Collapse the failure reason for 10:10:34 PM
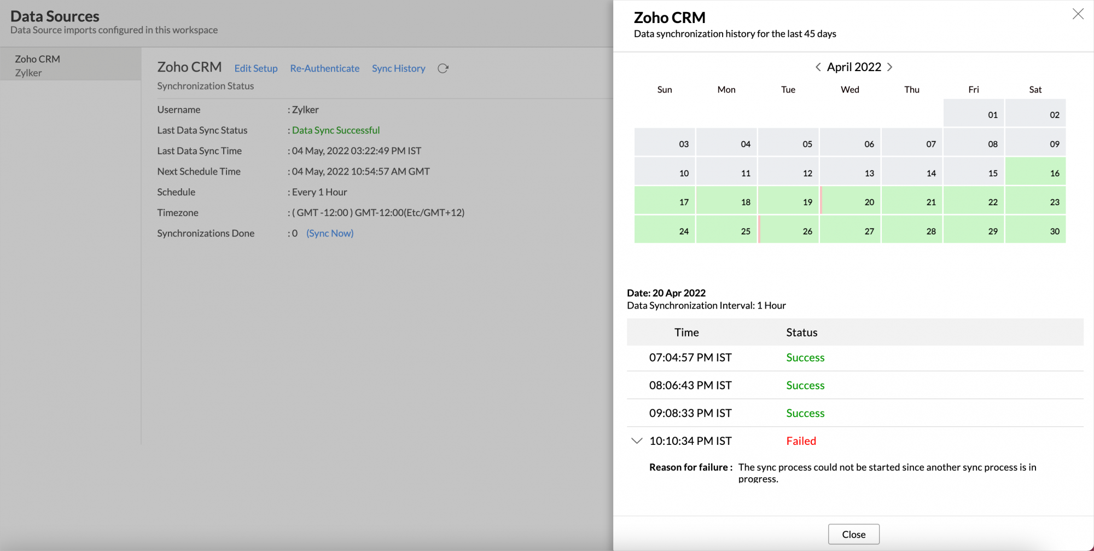1094x551 pixels. tap(636, 440)
